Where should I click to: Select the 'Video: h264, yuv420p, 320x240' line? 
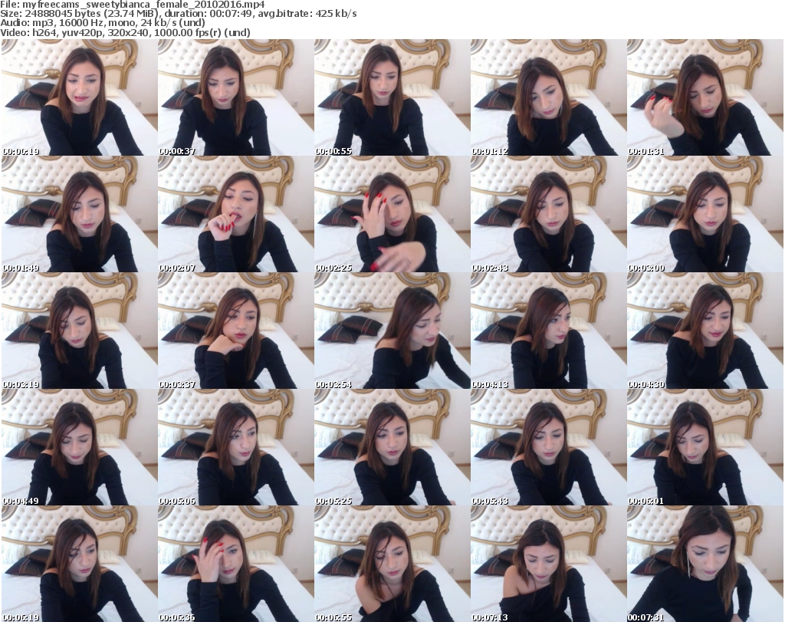pyautogui.click(x=125, y=32)
